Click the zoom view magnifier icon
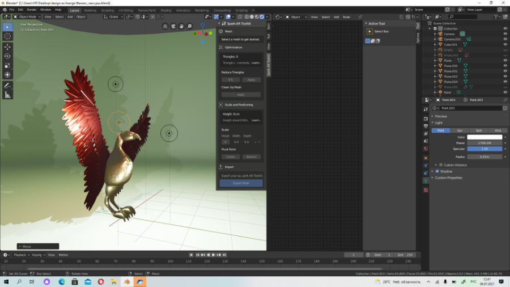The image size is (510, 287). click(x=190, y=26)
